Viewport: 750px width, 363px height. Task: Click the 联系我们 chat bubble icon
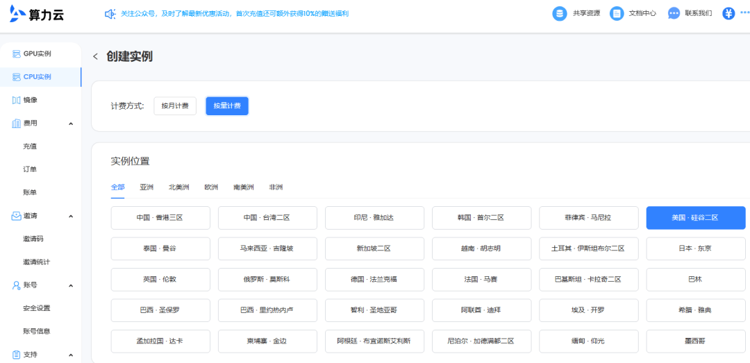[x=674, y=13]
